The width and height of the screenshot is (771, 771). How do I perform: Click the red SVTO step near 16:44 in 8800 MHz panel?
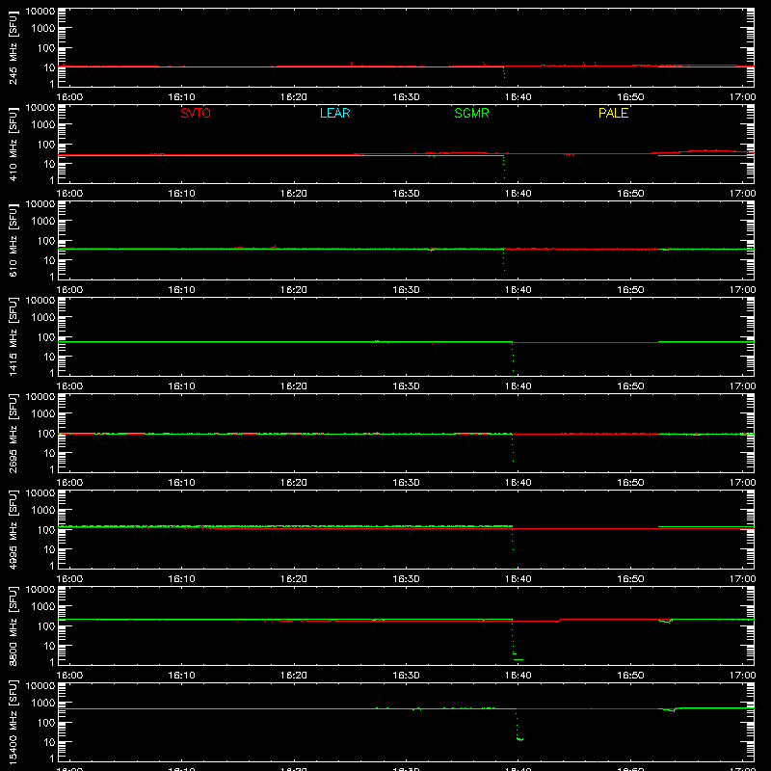(x=559, y=621)
